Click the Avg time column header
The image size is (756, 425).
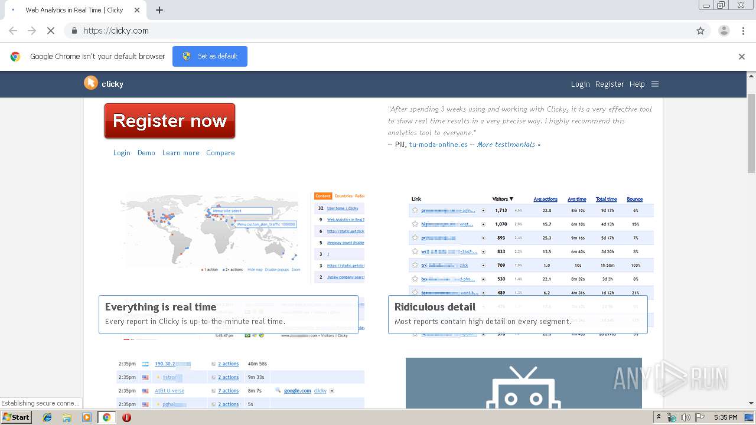click(577, 199)
